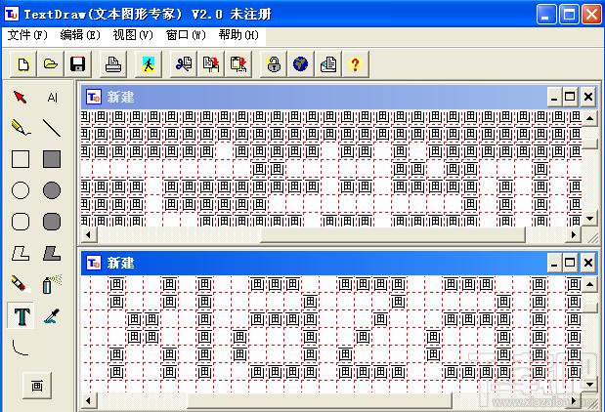Minimize the lower 新建 document window
The height and width of the screenshot is (412, 605).
(554, 264)
